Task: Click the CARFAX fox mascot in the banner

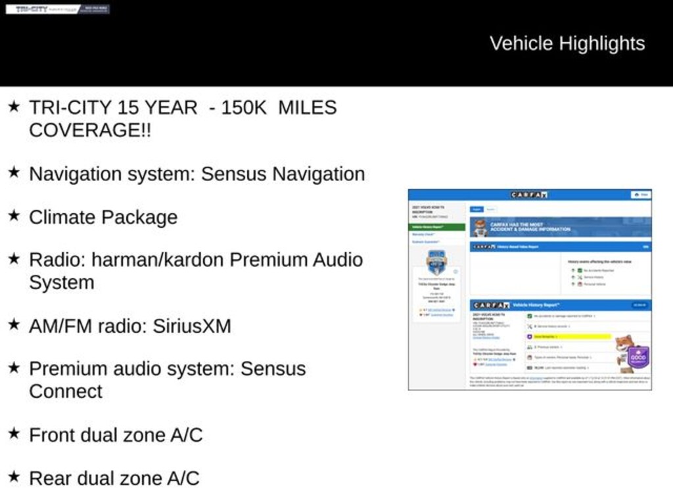Action: [480, 228]
